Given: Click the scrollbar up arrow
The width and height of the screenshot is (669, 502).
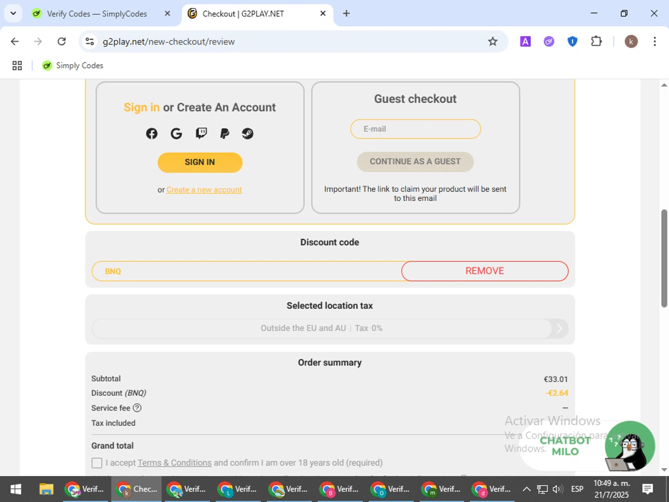Looking at the screenshot, I should point(664,85).
